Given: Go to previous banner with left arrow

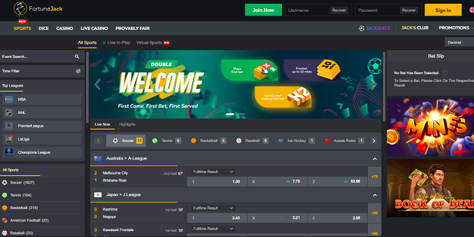Looking at the screenshot, I should pos(98,85).
